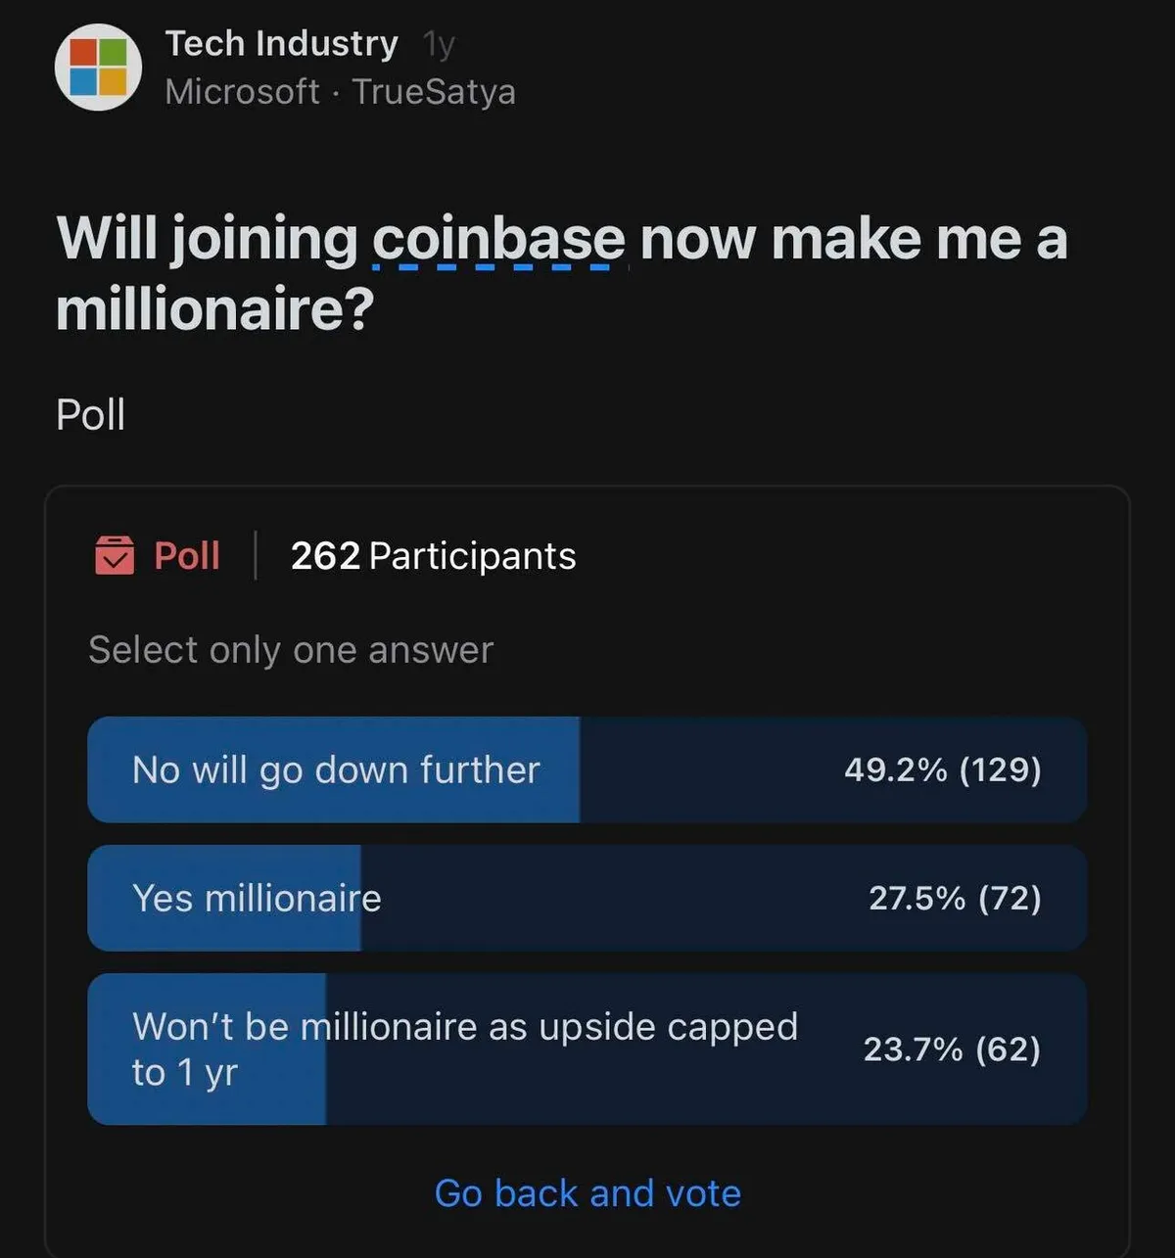View the TrueSatya user profile
This screenshot has width=1175, height=1258.
[x=434, y=92]
